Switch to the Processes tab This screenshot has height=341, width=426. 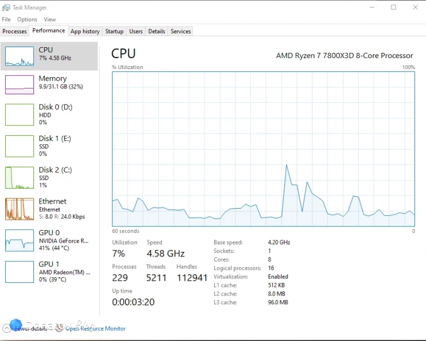[x=14, y=32]
